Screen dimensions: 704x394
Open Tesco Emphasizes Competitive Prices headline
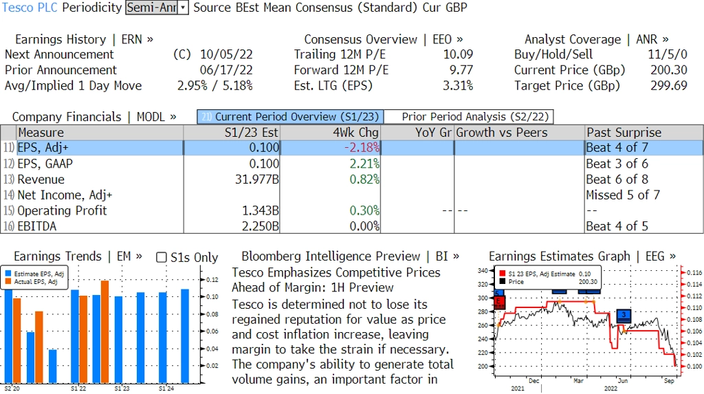[335, 280]
